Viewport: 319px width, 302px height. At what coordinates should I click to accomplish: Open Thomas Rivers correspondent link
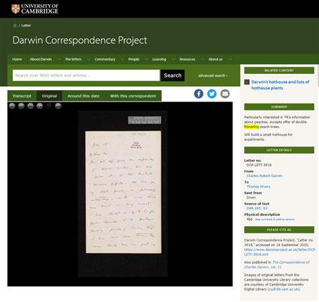[x=258, y=186]
